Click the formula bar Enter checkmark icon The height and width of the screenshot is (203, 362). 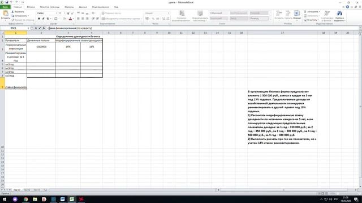pos(40,28)
